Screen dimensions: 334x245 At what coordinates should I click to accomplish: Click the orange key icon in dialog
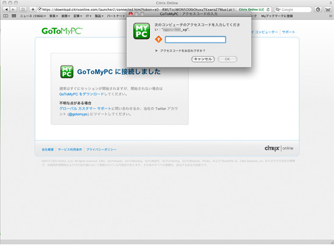[x=158, y=40]
